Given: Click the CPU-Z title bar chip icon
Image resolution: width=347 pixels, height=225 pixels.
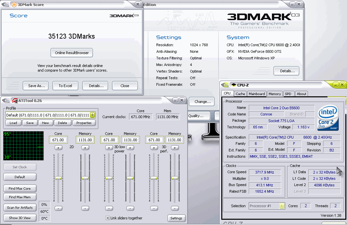Looking at the screenshot, I should pyautogui.click(x=234, y=85).
